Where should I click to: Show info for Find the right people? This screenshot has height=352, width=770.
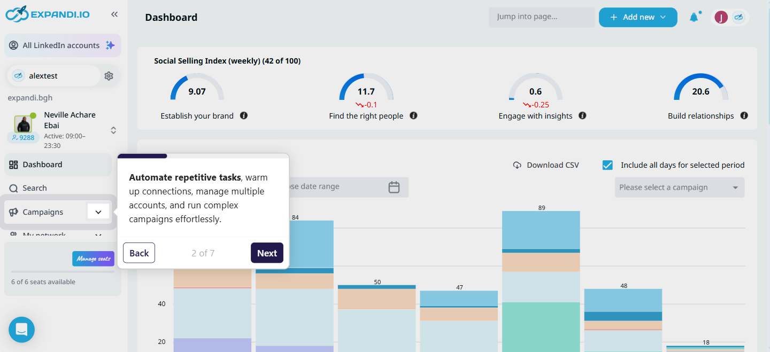413,115
